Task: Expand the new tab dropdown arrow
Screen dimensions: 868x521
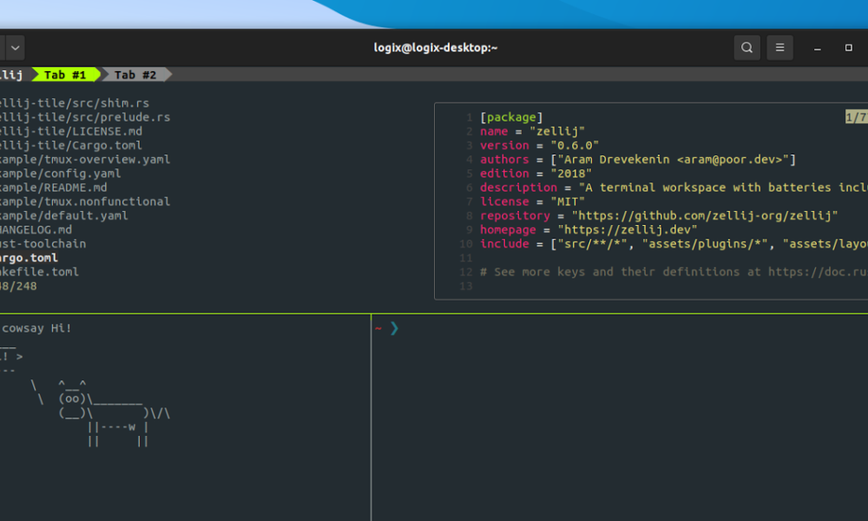Action: tap(15, 48)
